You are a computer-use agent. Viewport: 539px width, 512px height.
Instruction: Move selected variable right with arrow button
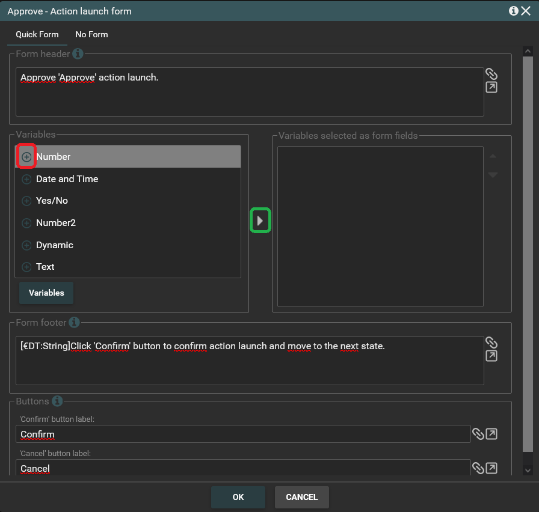click(260, 221)
